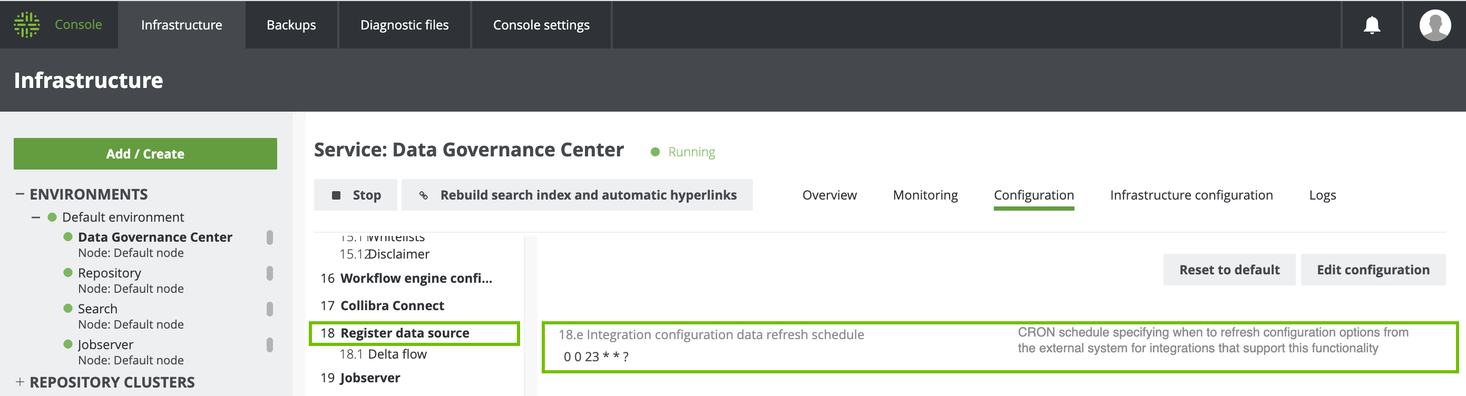Switch to the Backups menu
The width and height of the screenshot is (1466, 396).
(291, 25)
